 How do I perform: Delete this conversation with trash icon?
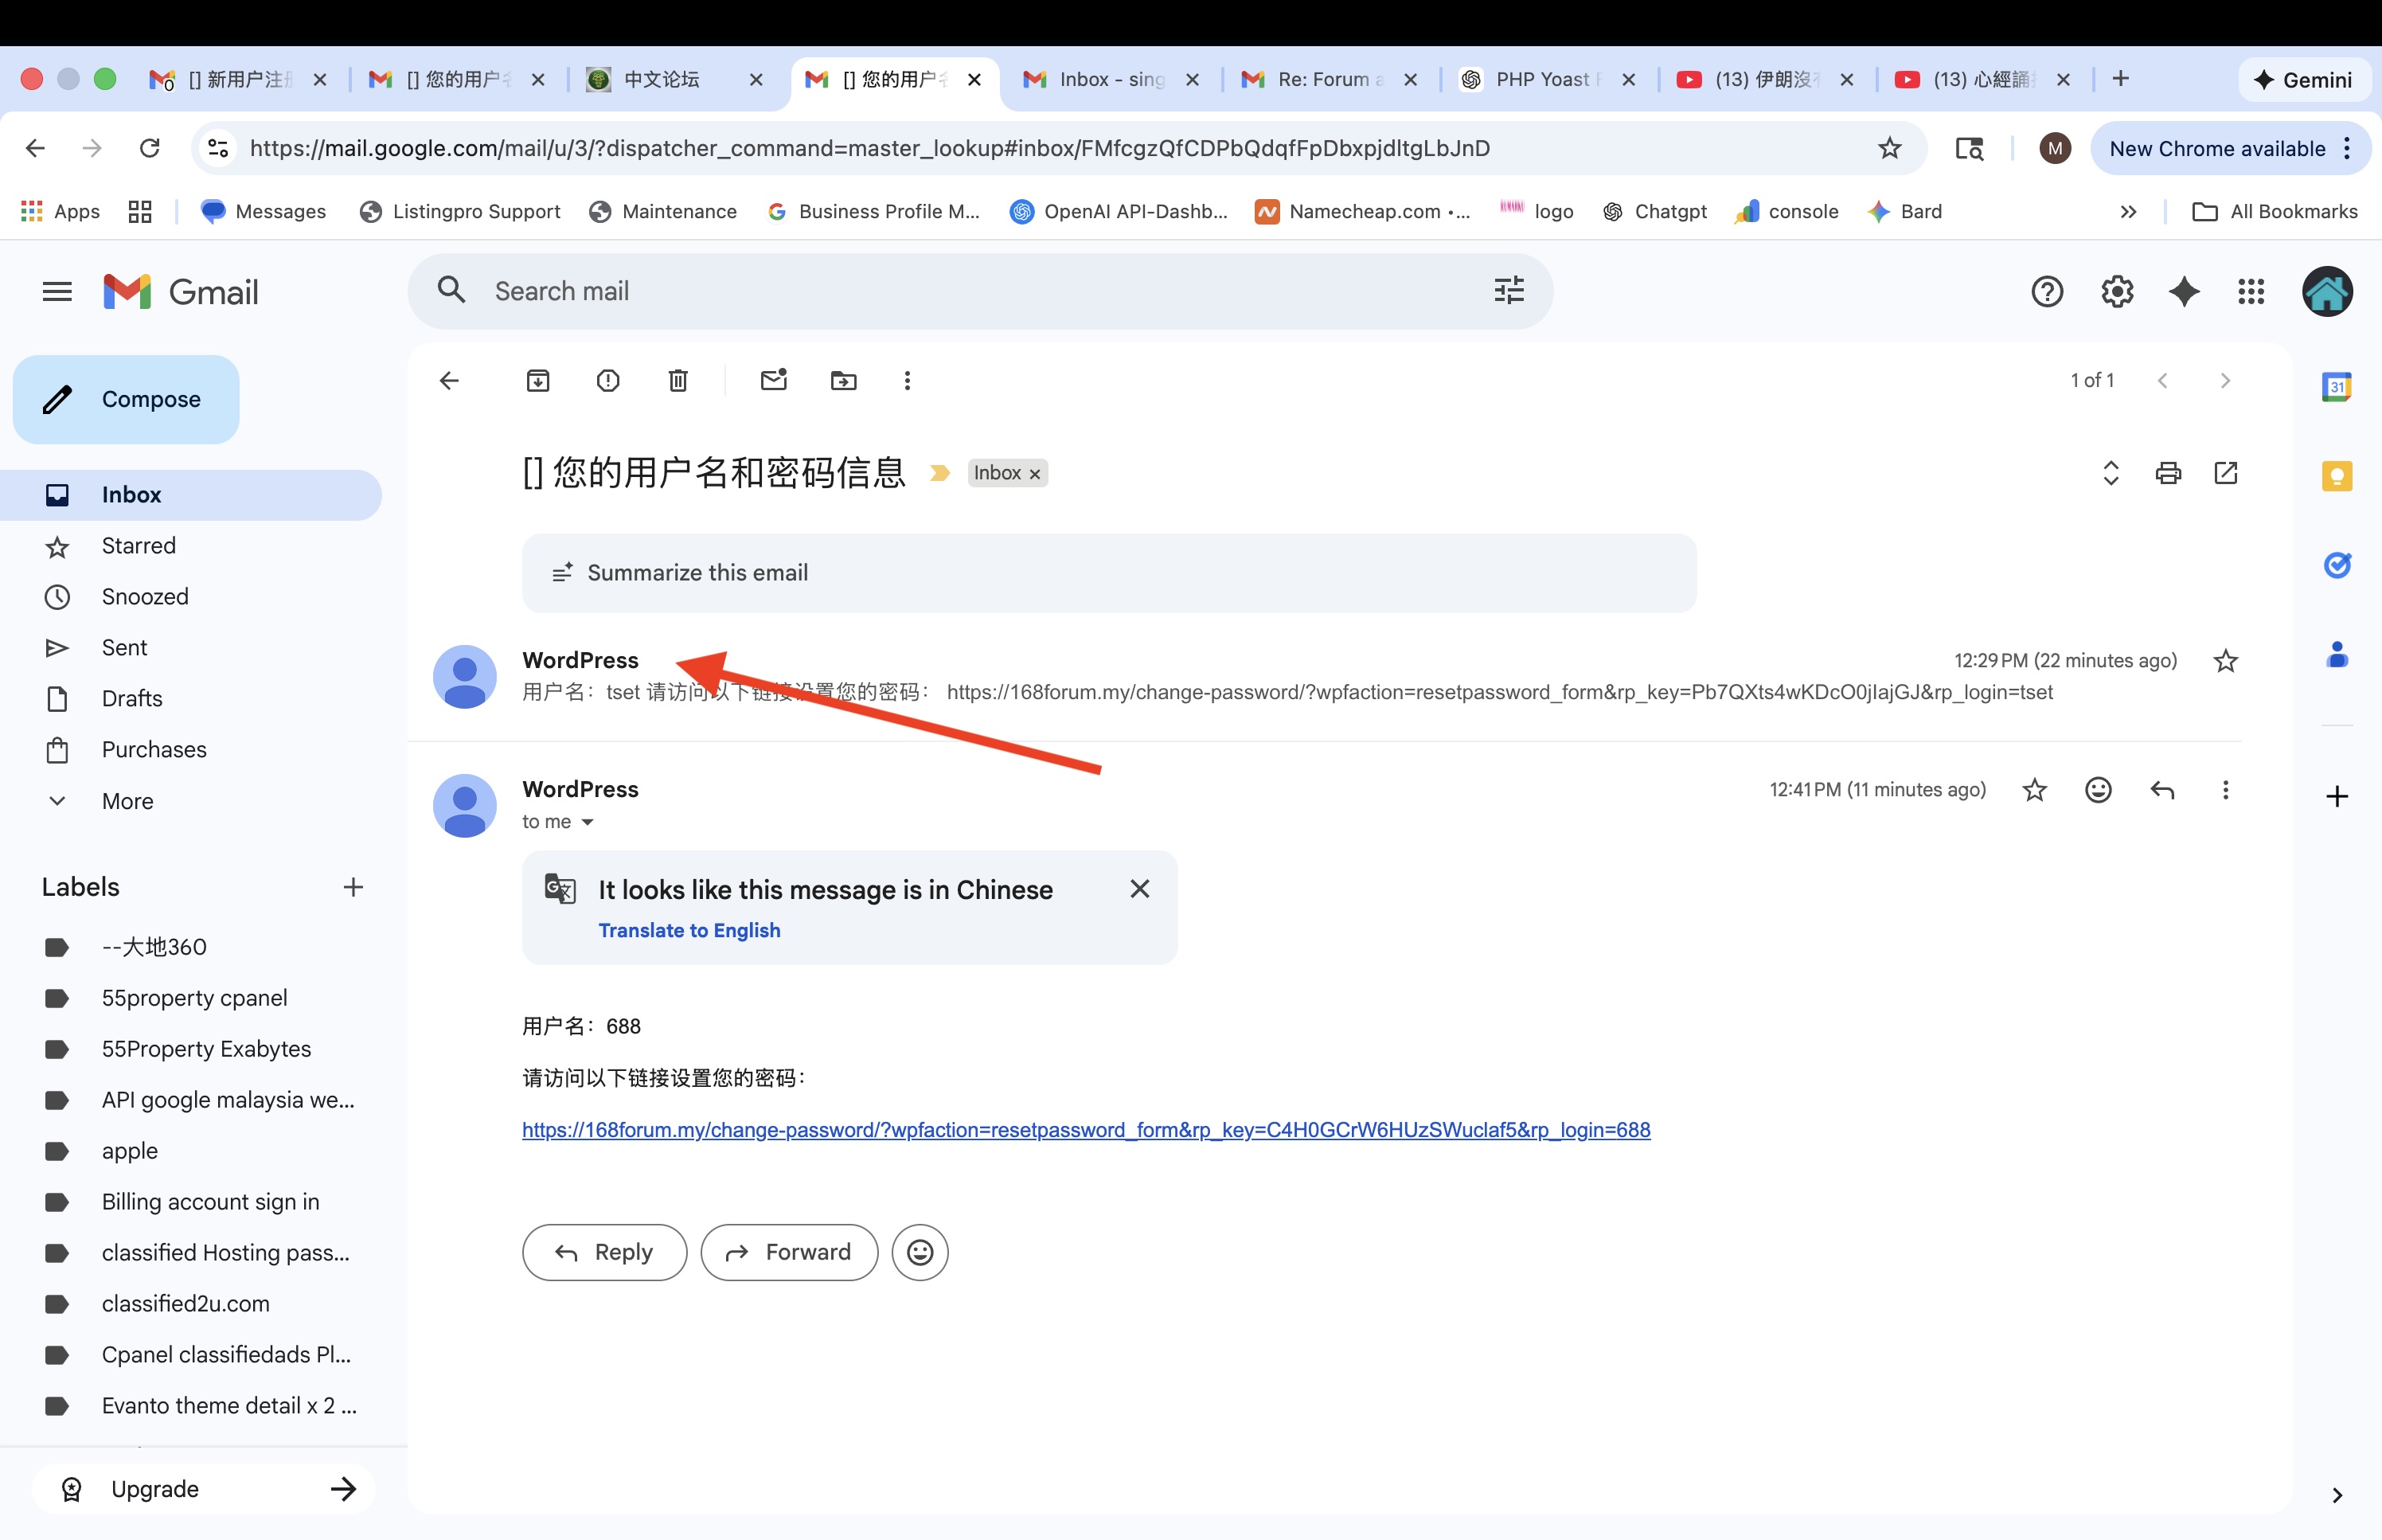pos(678,380)
